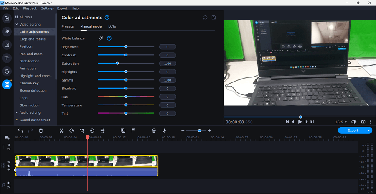Reset color adjustments with the reset icon
376x194 pixels.
(x=205, y=18)
